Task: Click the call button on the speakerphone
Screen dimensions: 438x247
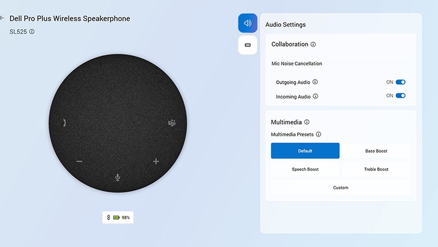Action: 64,123
